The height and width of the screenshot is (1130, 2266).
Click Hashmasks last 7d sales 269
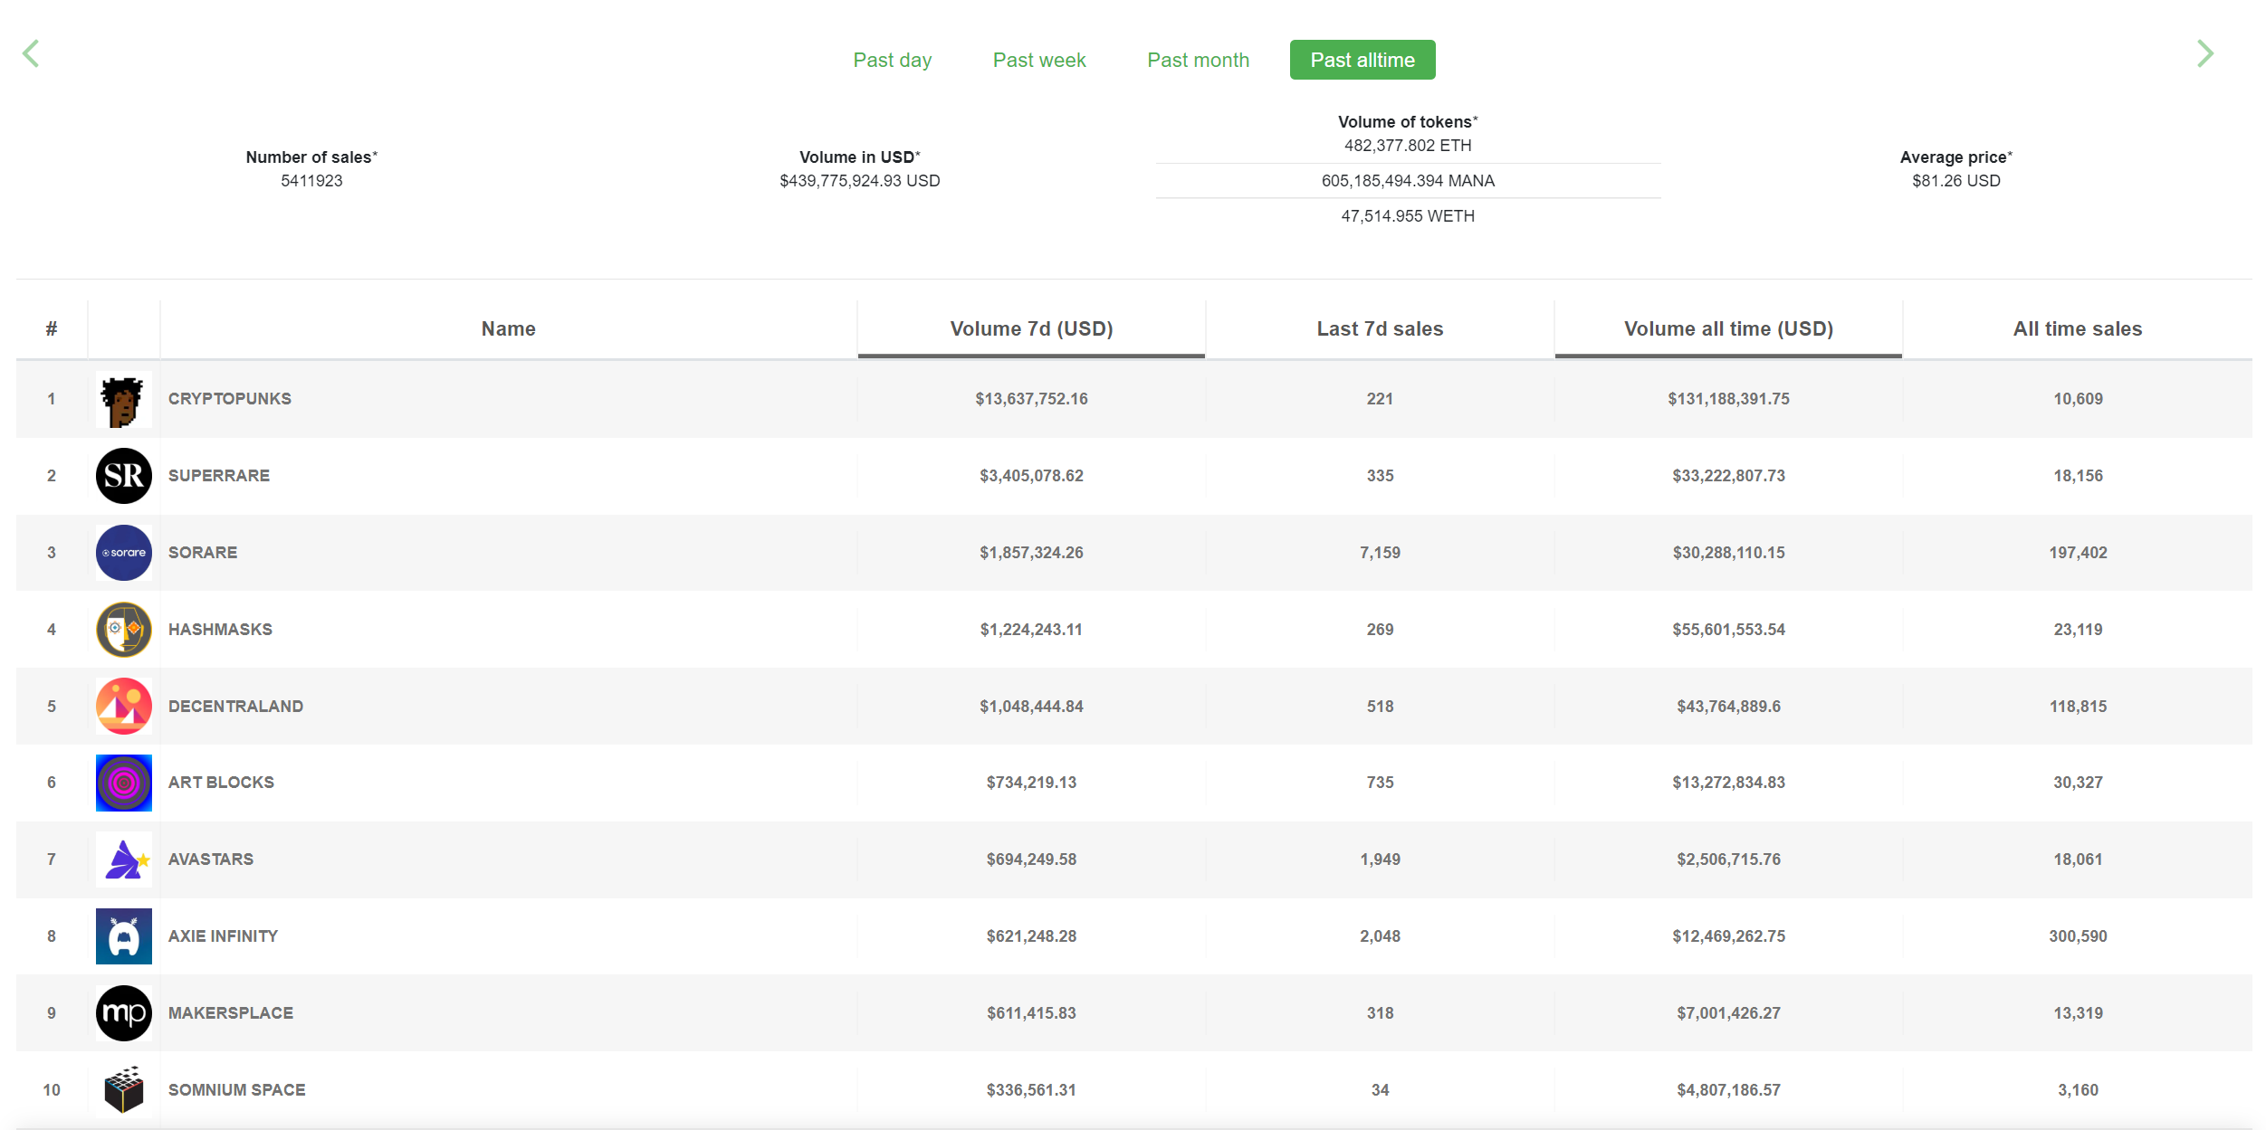(x=1380, y=630)
